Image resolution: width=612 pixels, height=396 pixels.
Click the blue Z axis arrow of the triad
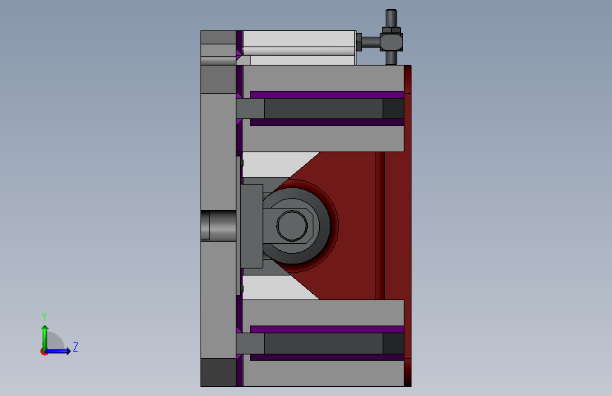point(58,351)
